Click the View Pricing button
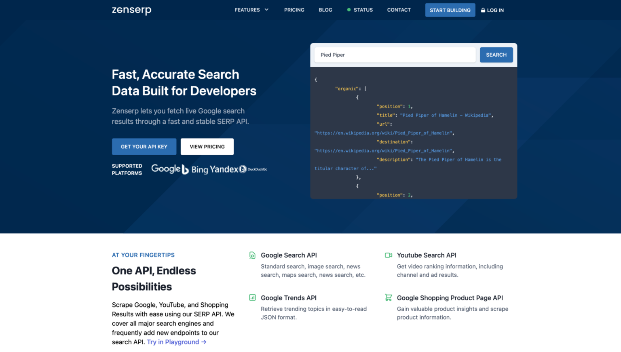 pos(207,147)
